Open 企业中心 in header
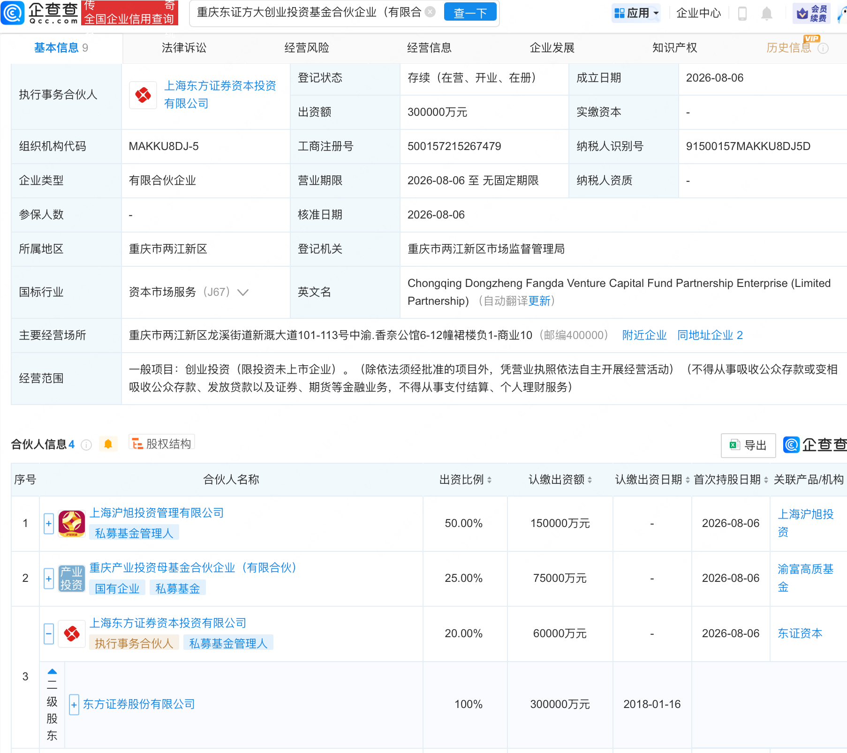 [698, 13]
